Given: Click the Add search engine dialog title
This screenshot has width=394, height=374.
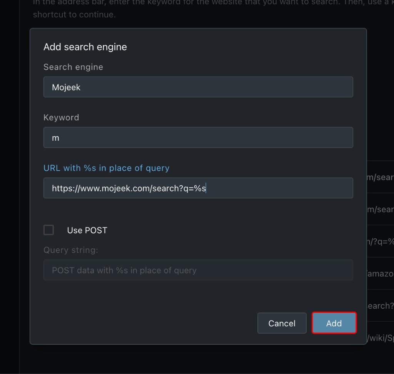Looking at the screenshot, I should coord(85,47).
